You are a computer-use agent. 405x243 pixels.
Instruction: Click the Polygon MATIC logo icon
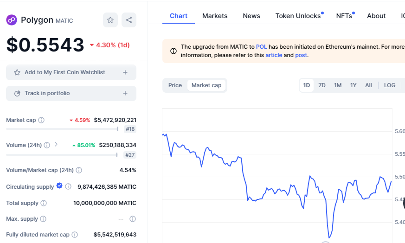pyautogui.click(x=12, y=20)
